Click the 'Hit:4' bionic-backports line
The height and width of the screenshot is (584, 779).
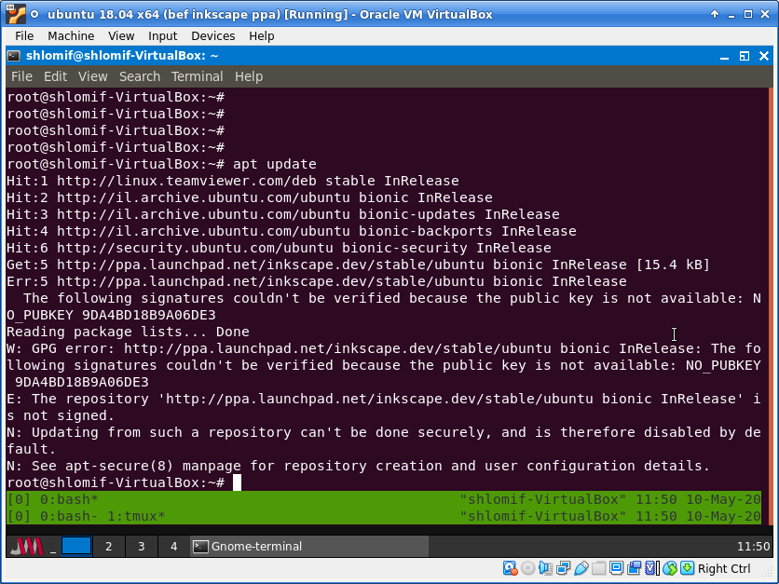coord(292,231)
